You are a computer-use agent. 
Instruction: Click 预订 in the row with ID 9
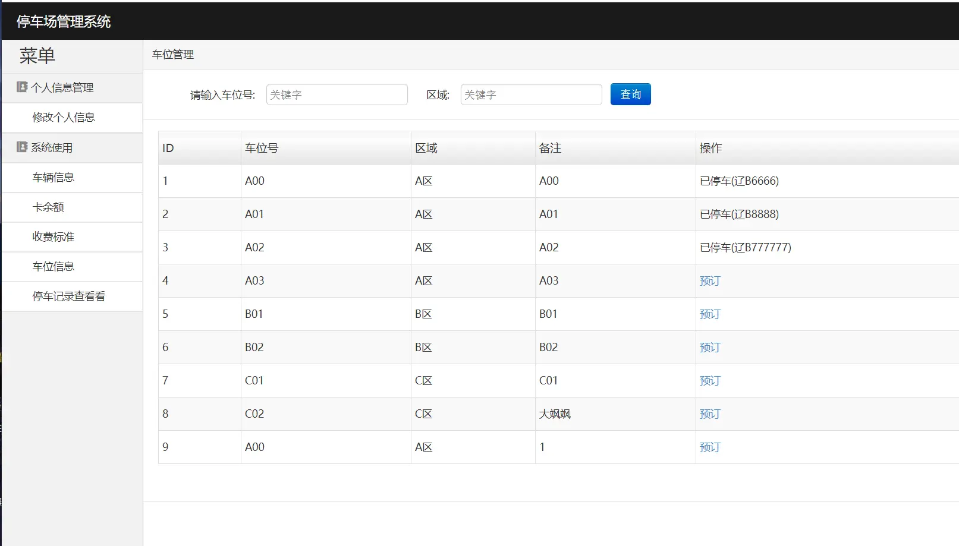(710, 447)
